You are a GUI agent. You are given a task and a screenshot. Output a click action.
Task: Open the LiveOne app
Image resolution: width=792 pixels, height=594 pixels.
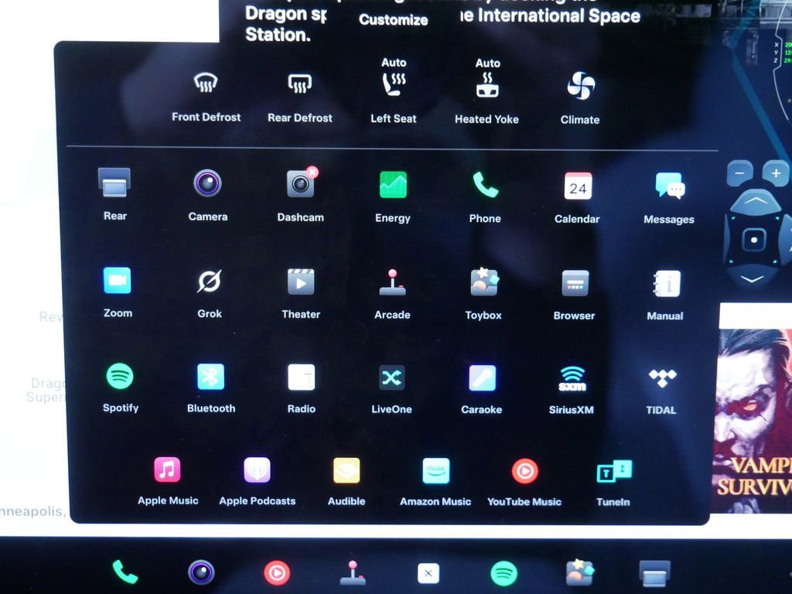(392, 389)
